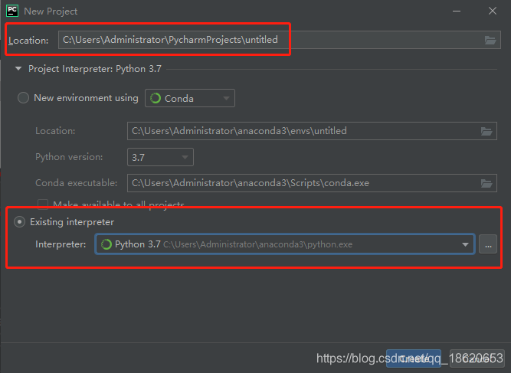
Task: Click the PyCharm logo icon in title bar
Action: click(12, 11)
